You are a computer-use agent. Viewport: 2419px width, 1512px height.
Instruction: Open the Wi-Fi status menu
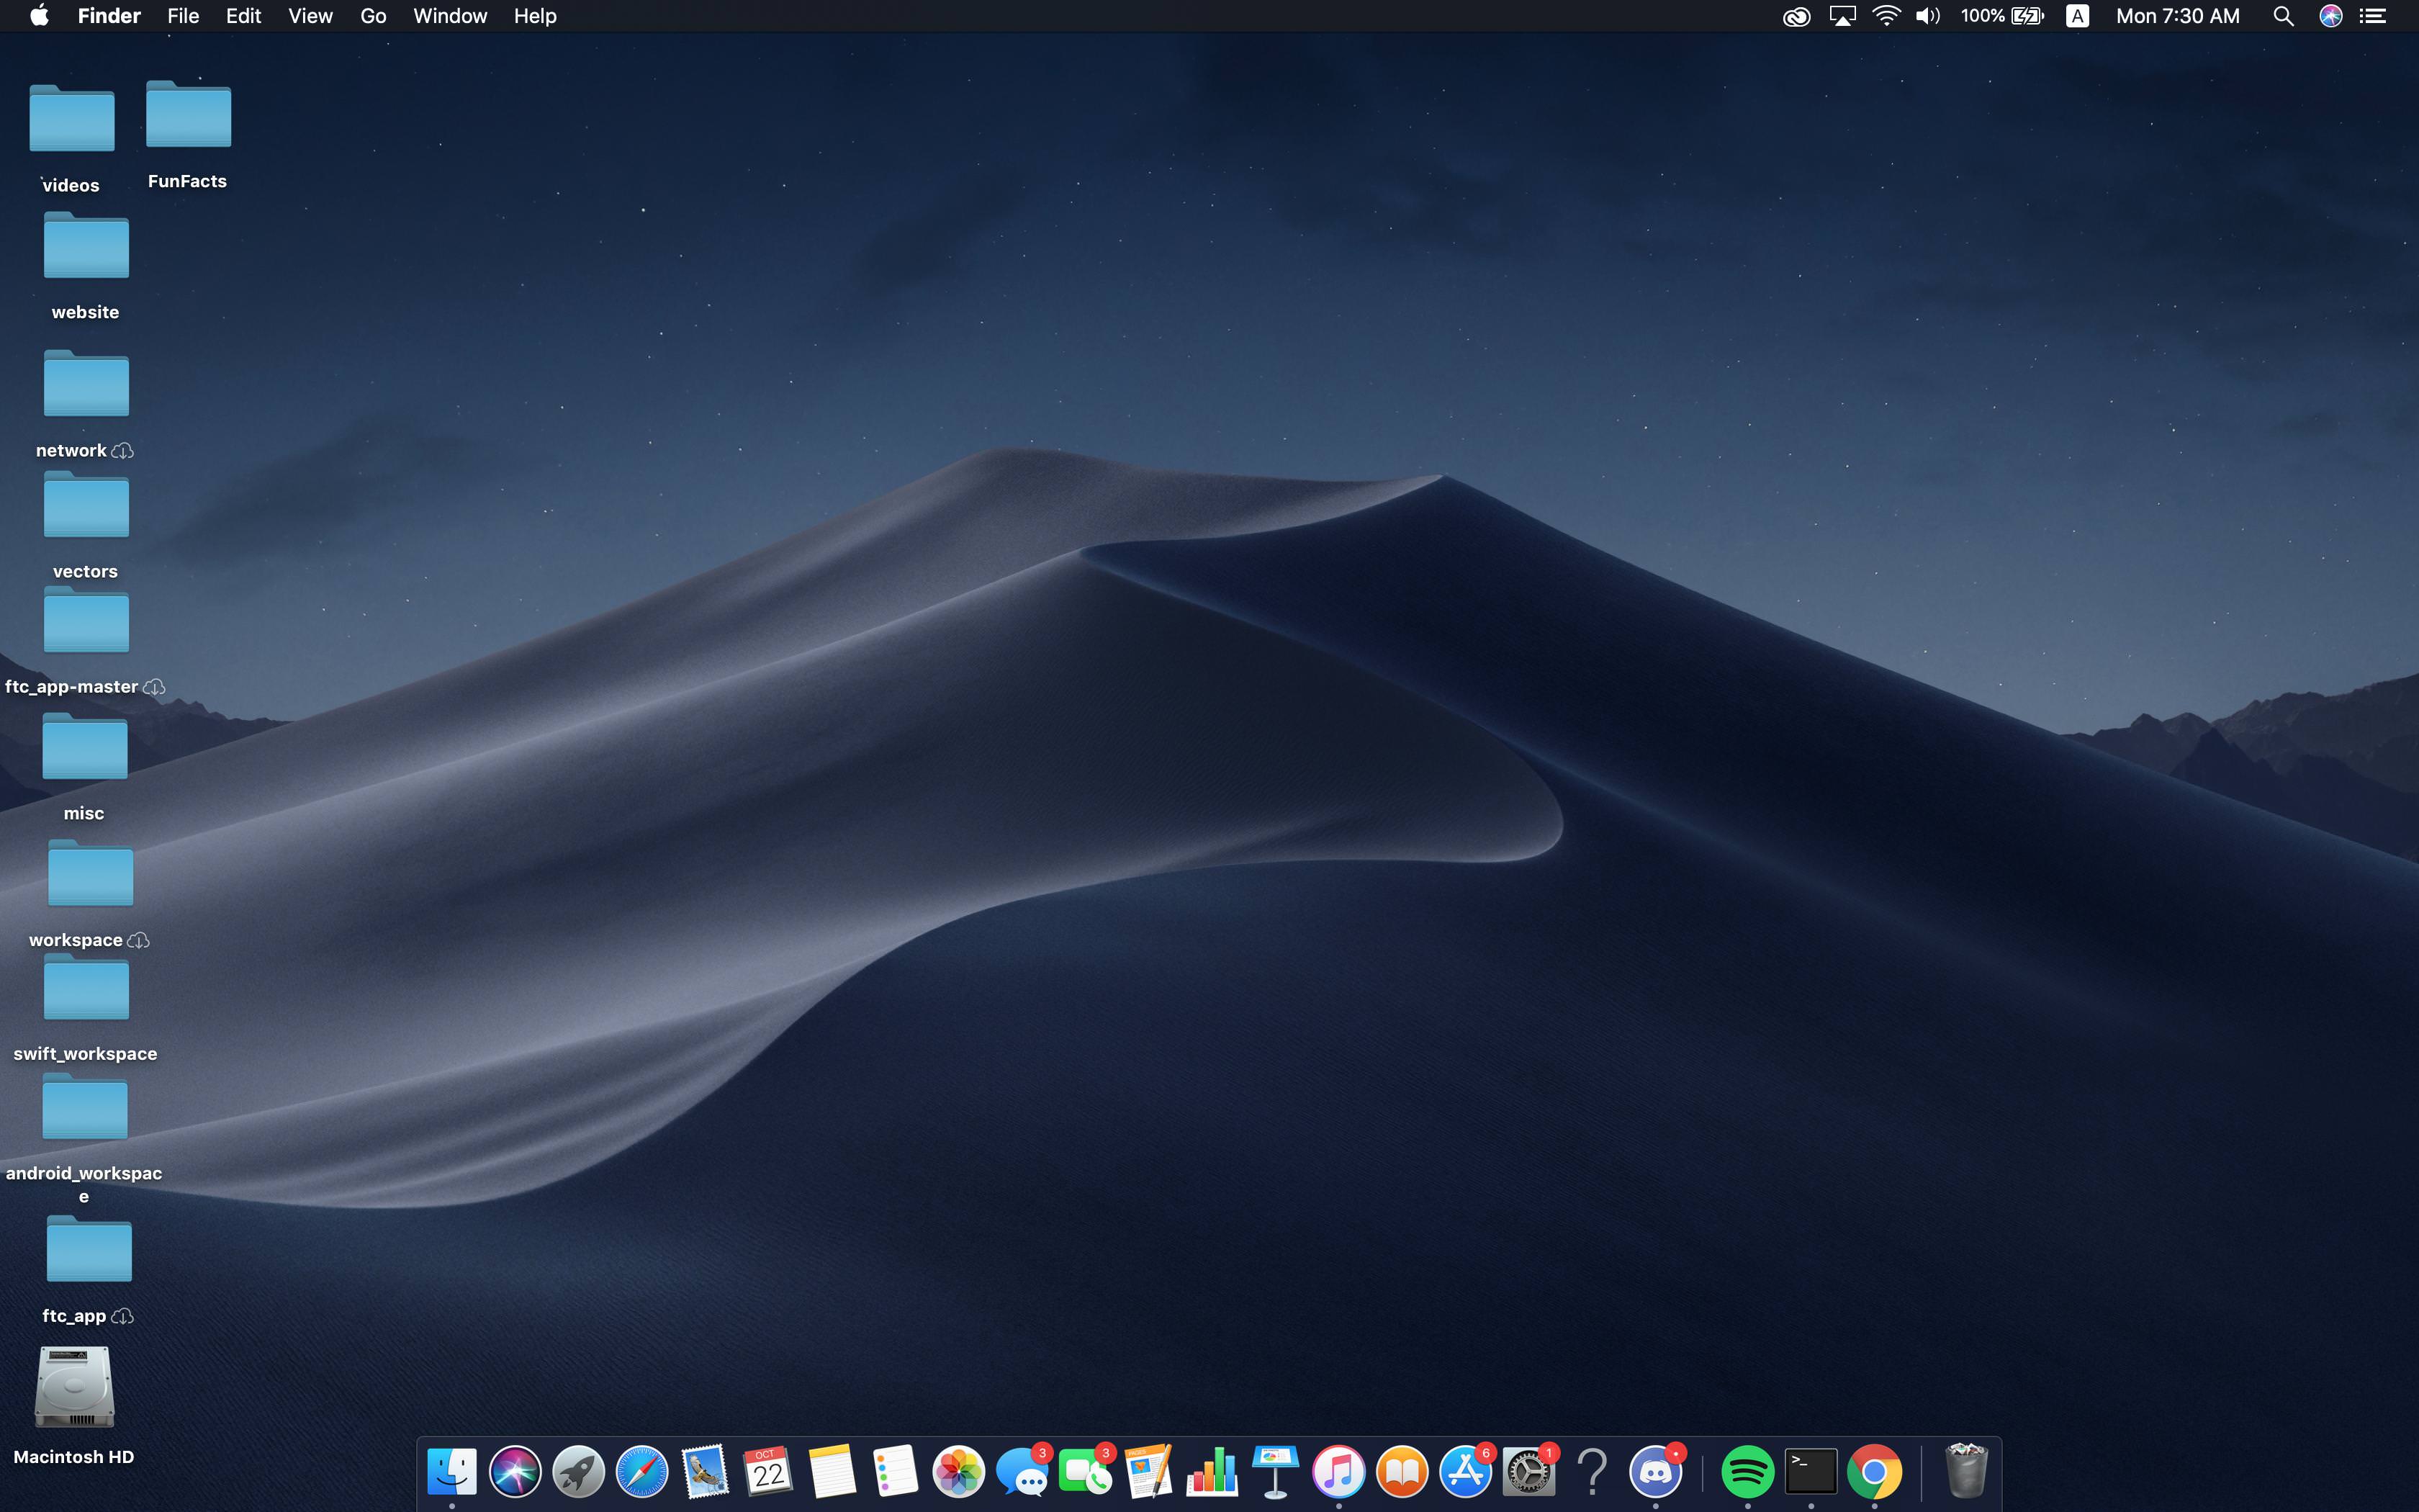click(x=1886, y=16)
